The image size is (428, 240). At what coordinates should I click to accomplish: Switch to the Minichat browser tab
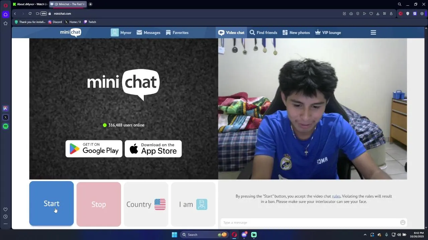tap(68, 4)
